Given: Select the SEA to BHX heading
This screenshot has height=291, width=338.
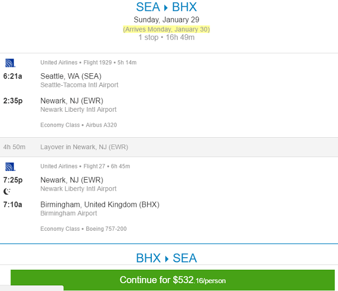Looking at the screenshot, I should pyautogui.click(x=166, y=7).
